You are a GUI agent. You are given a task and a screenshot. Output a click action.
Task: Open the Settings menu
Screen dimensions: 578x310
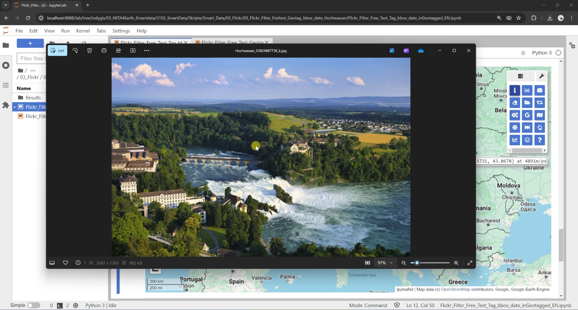121,31
